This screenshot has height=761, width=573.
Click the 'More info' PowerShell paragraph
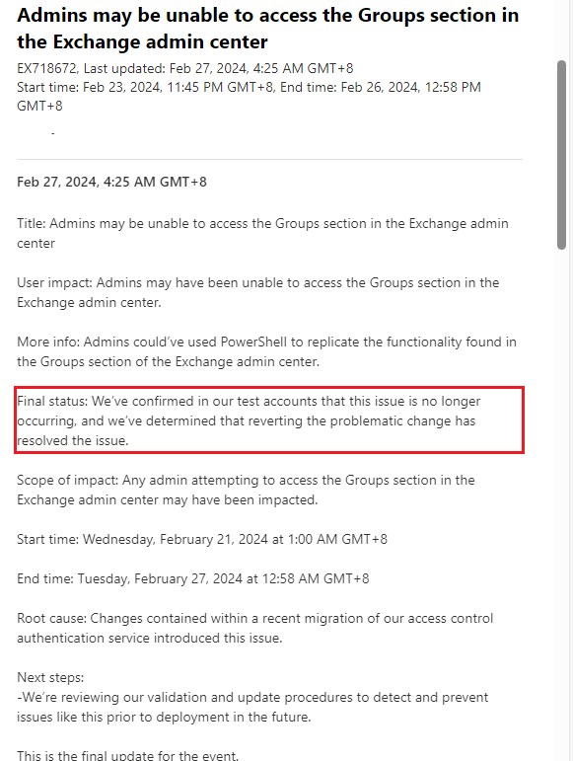point(266,351)
